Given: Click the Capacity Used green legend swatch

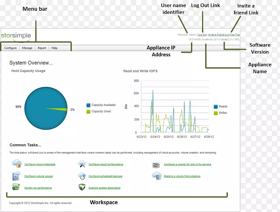Looking at the screenshot, I should pyautogui.click(x=88, y=112).
